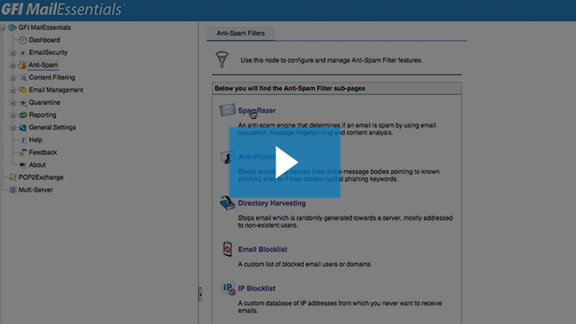576x324 pixels.
Task: Click the Content Filtering magnifier icon
Action: [23, 77]
